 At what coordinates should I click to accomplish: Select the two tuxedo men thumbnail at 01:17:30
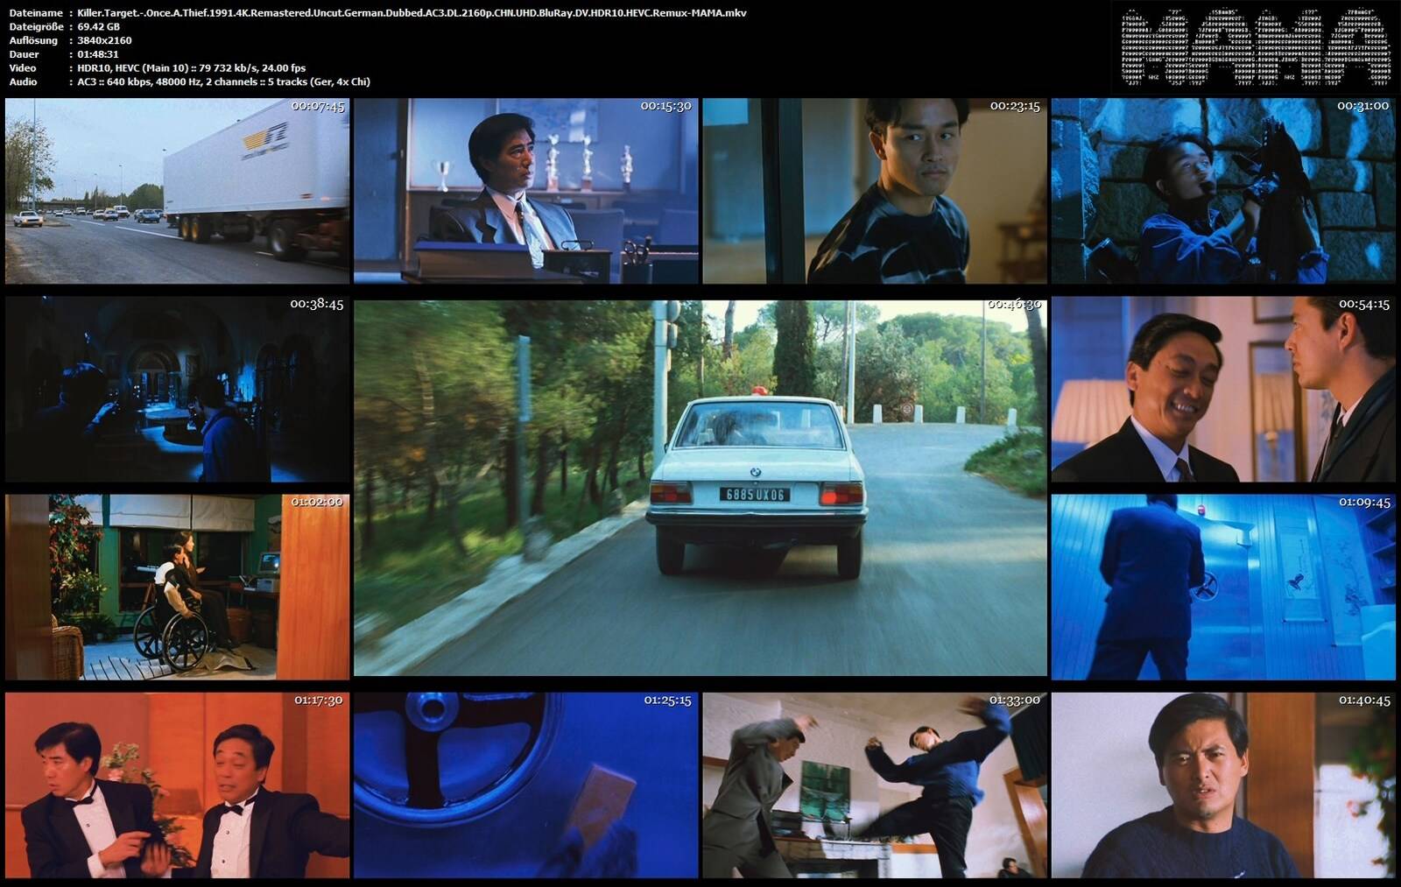tap(178, 785)
